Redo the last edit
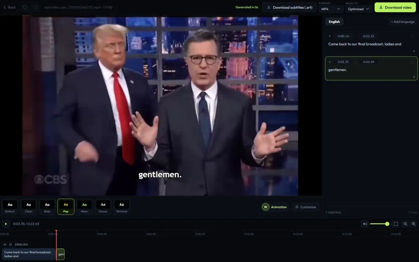This screenshot has height=262, width=419. coord(36,7)
